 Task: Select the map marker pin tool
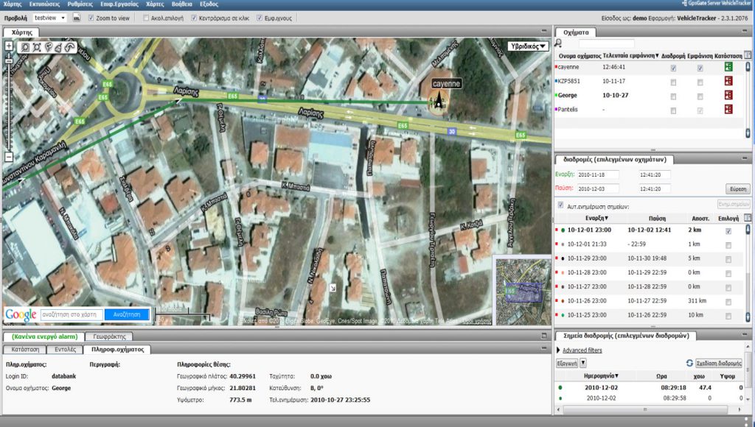click(x=48, y=47)
